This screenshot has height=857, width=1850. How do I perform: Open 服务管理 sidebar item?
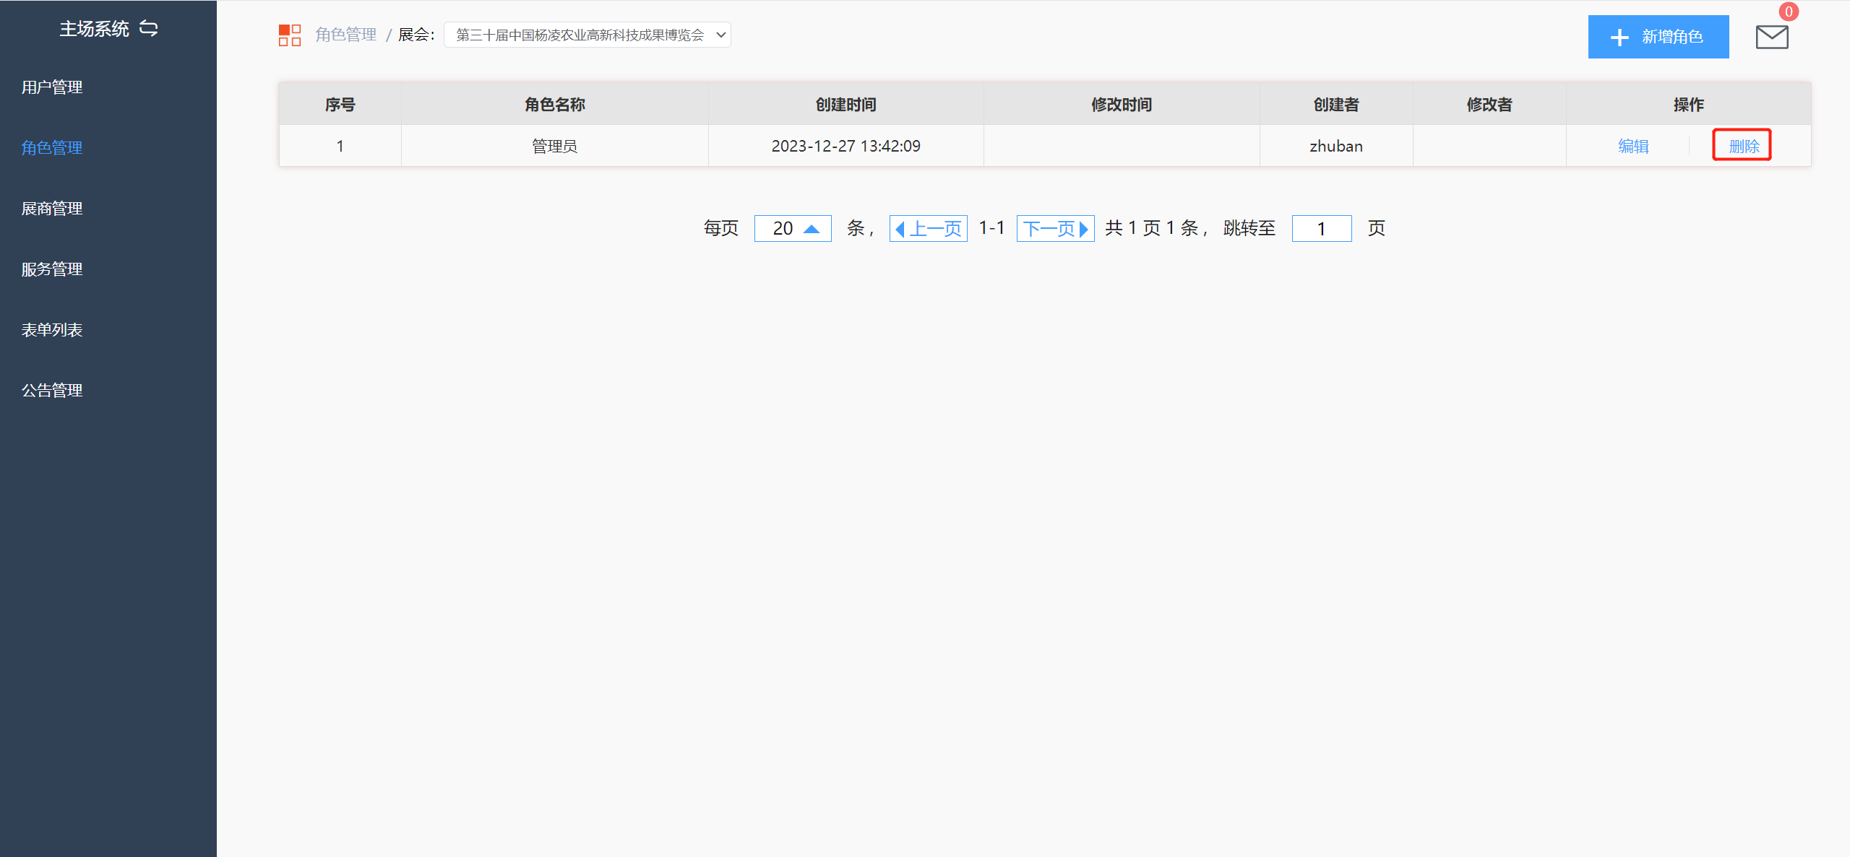coord(52,269)
